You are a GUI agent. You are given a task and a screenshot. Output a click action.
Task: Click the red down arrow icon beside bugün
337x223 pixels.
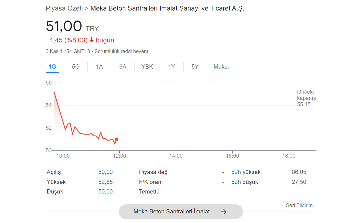click(x=92, y=40)
